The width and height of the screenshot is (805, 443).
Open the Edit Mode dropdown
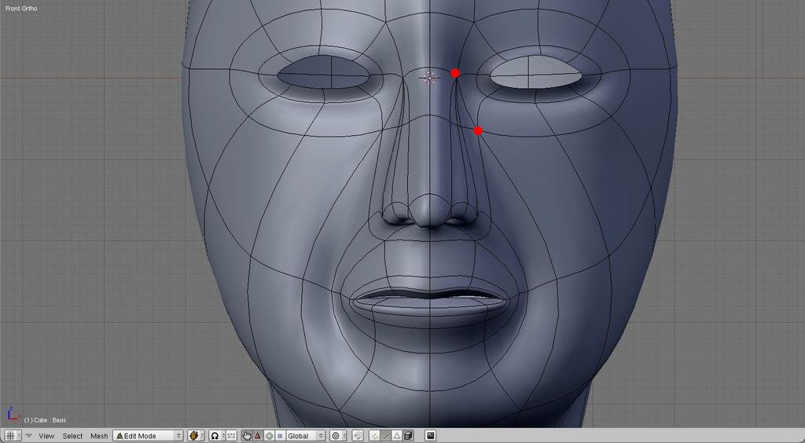click(x=148, y=435)
